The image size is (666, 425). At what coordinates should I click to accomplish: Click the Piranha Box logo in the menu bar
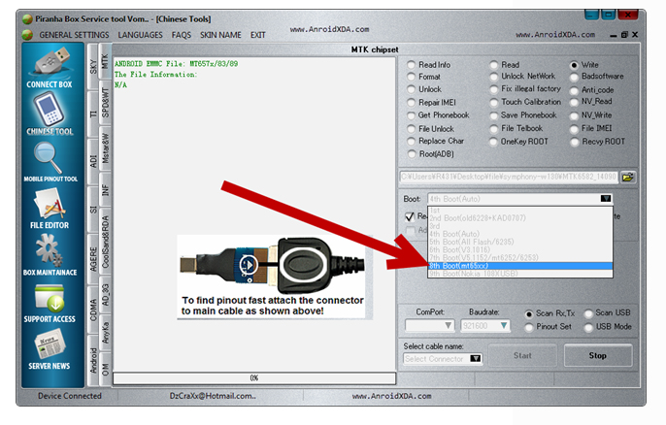point(27,35)
